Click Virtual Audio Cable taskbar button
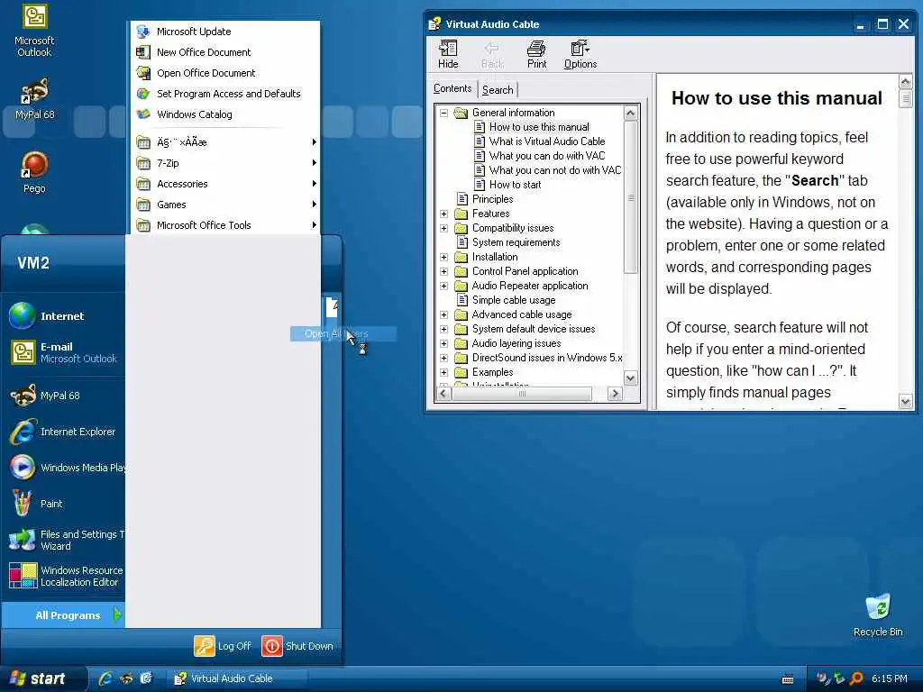 (238, 678)
